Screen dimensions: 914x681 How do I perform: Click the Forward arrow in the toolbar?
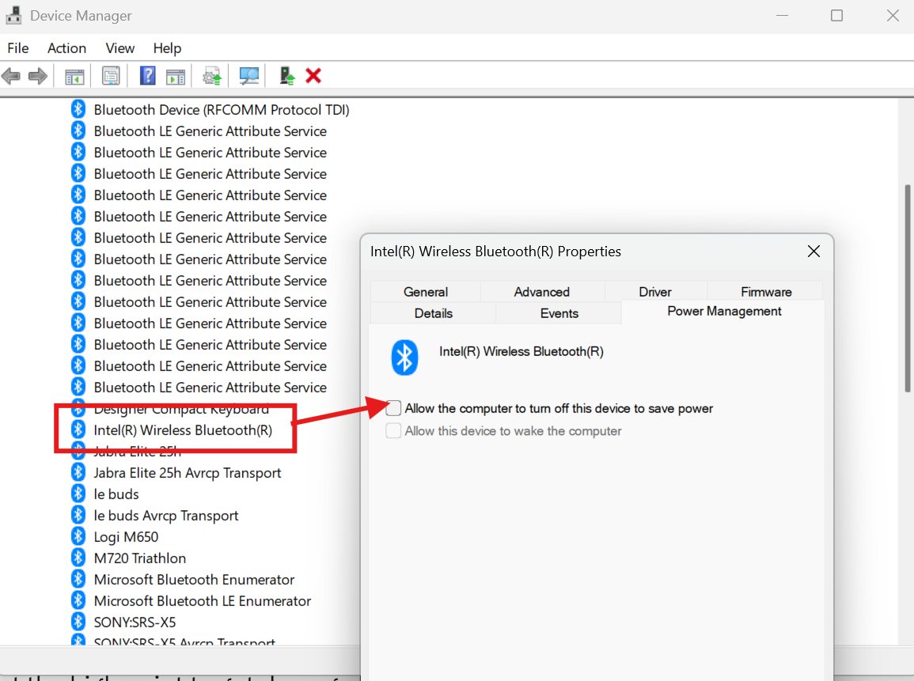click(x=38, y=76)
